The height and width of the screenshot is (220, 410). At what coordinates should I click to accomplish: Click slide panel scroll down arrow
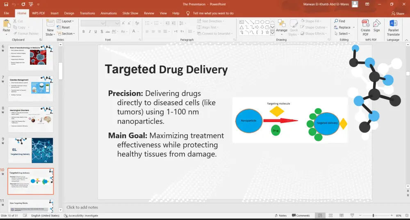coord(60,210)
